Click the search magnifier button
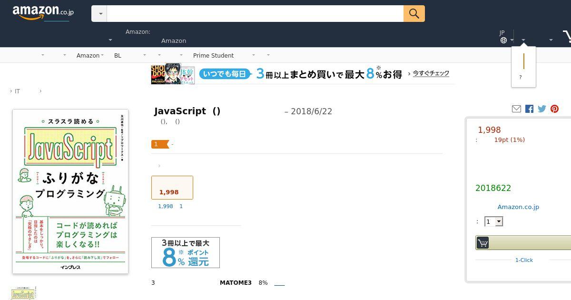This screenshot has height=300, width=571. (414, 14)
